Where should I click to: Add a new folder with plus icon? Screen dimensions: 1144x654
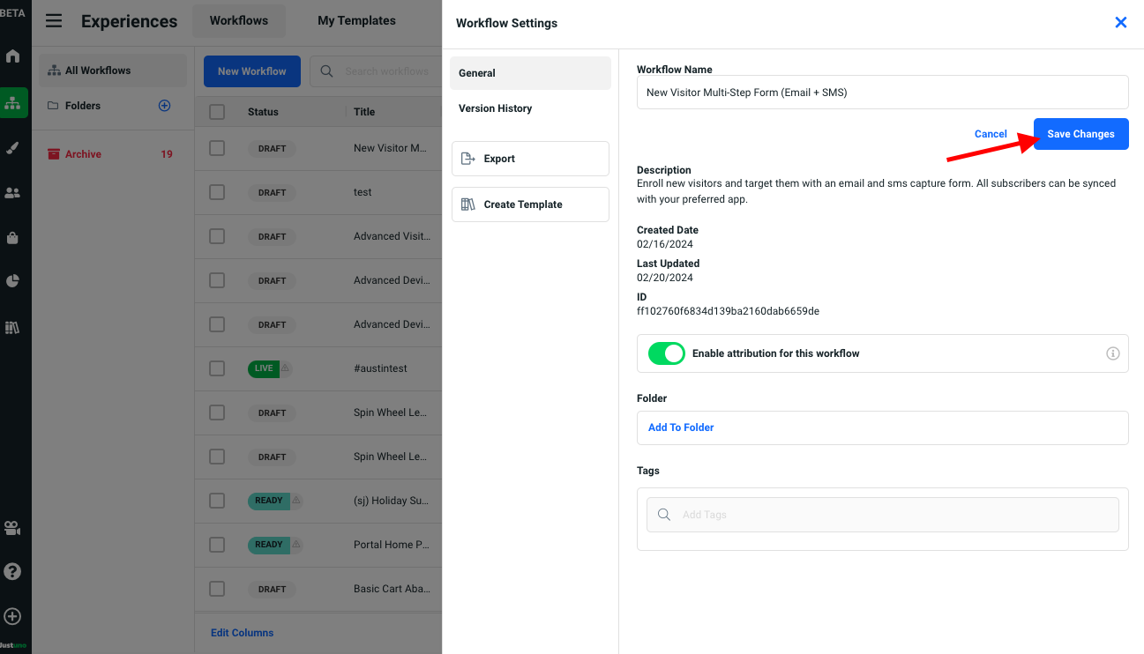(x=164, y=106)
